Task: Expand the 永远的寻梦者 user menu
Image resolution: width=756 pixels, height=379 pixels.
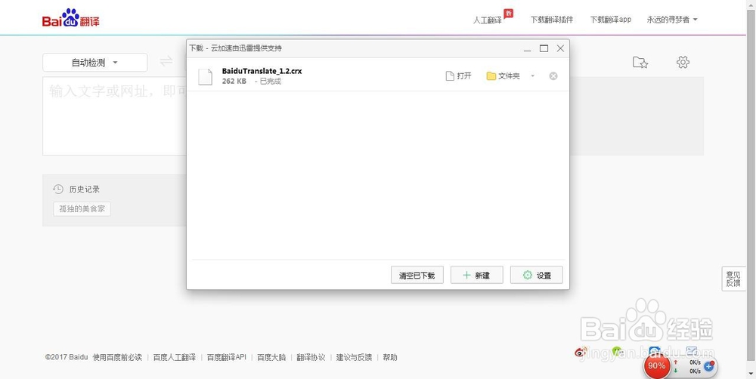Action: tap(672, 20)
